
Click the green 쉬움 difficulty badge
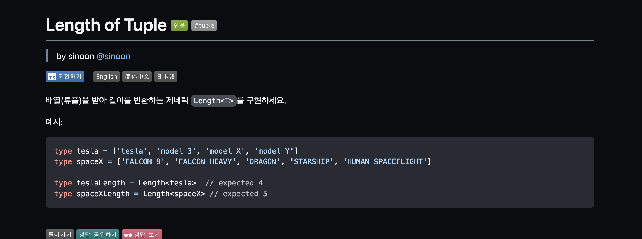[179, 25]
